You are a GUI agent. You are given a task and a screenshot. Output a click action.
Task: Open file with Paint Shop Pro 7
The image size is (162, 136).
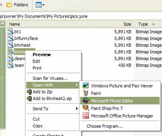tap(120, 108)
